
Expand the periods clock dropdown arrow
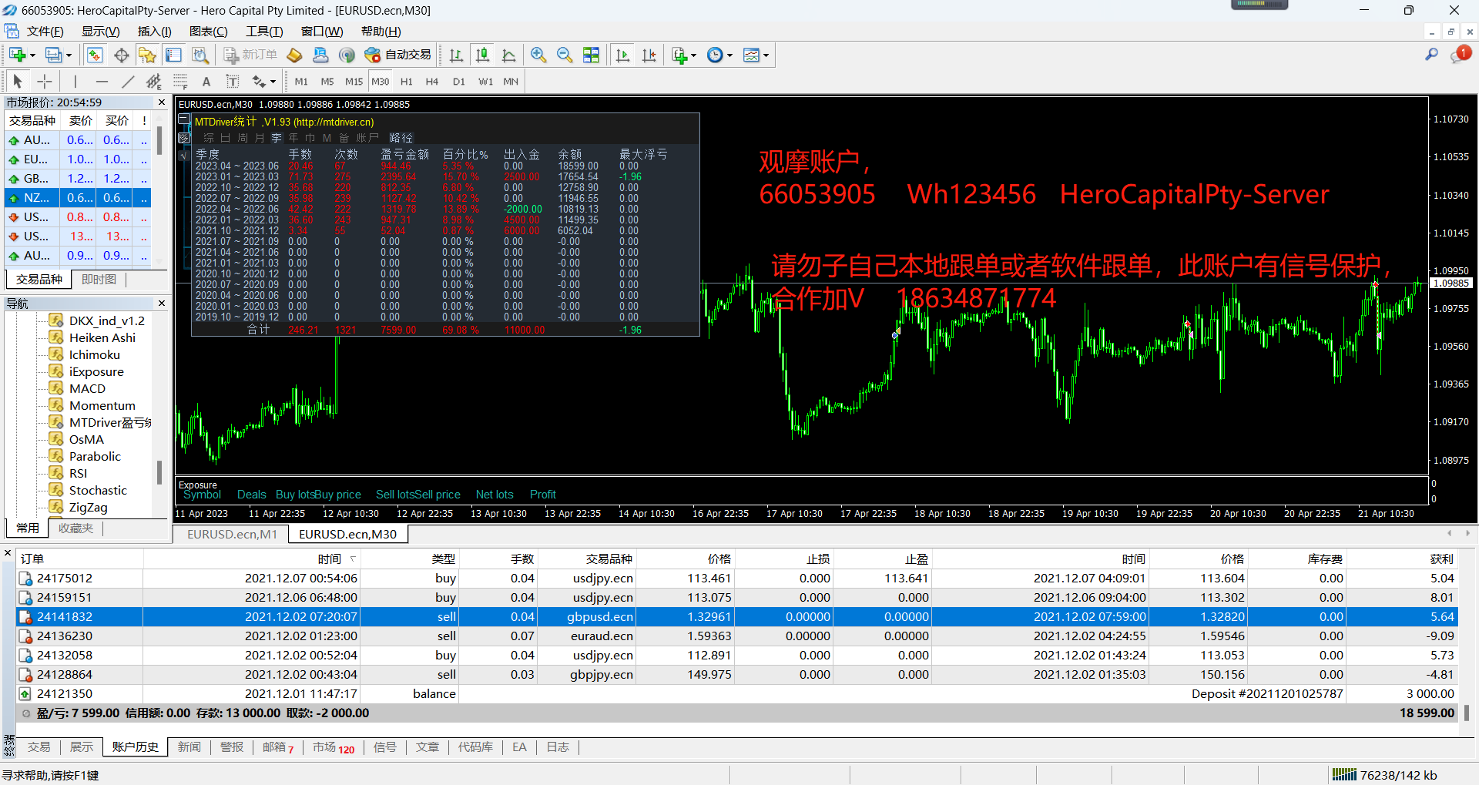(729, 55)
